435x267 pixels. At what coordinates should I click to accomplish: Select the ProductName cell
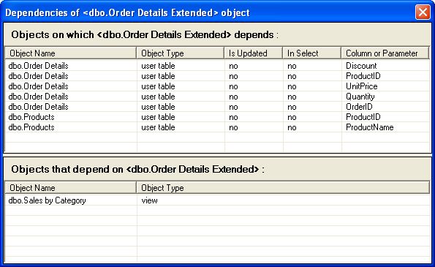tap(369, 127)
